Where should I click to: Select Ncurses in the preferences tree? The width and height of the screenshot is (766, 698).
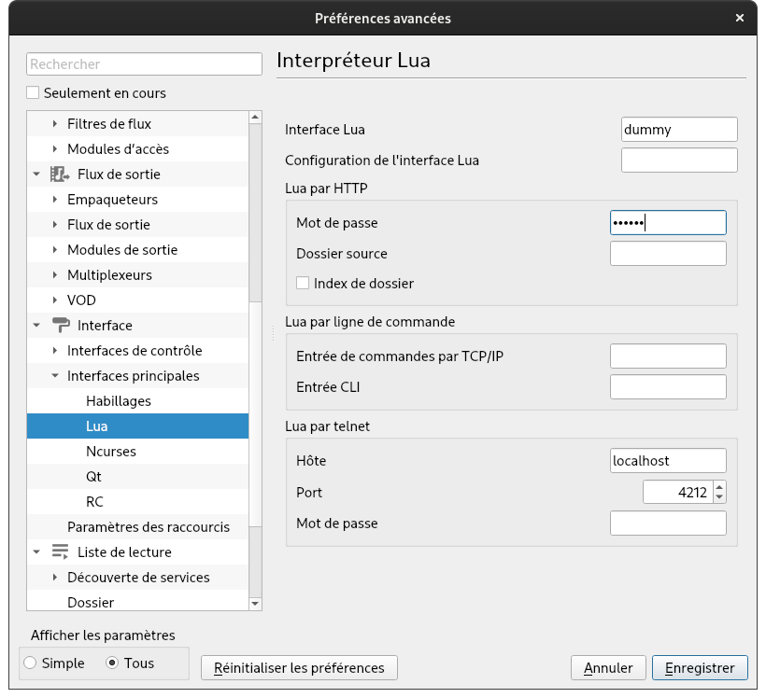point(111,452)
